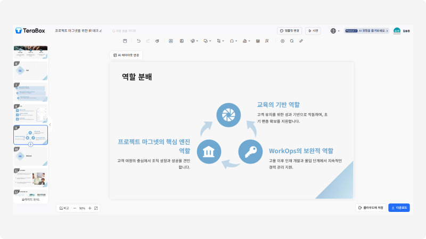Click the circular record/target toolbar icon
Image resolution: width=426 pixels, height=239 pixels.
pyautogui.click(x=283, y=41)
